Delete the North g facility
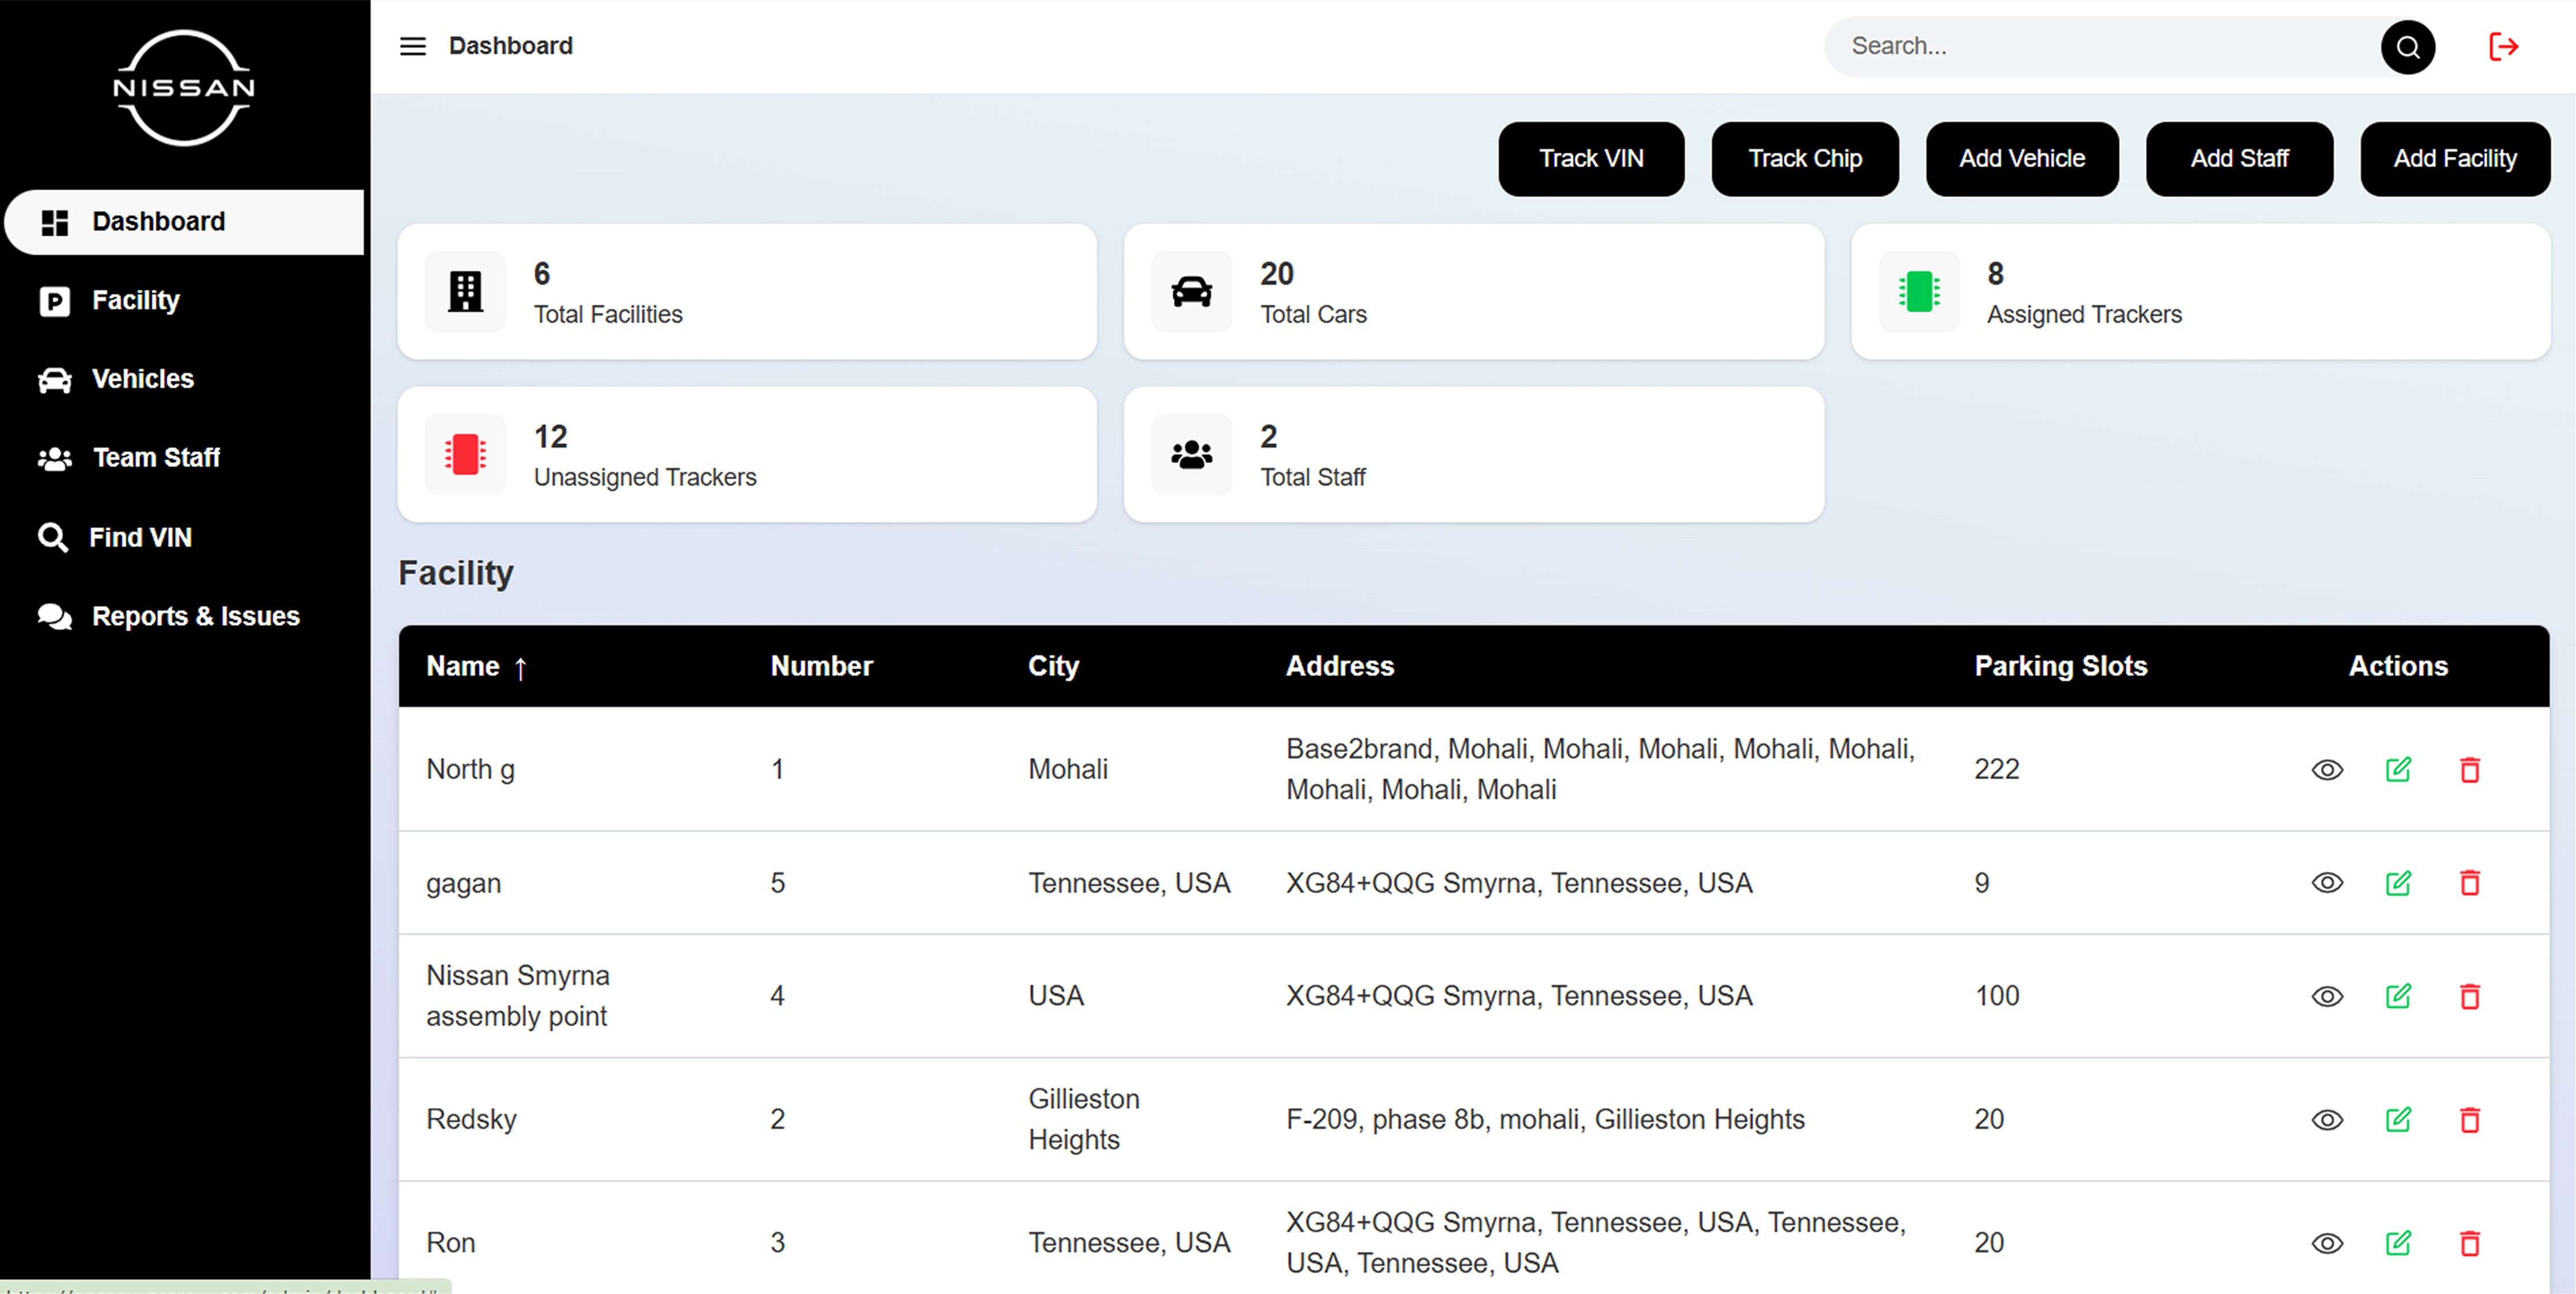 pyautogui.click(x=2469, y=769)
